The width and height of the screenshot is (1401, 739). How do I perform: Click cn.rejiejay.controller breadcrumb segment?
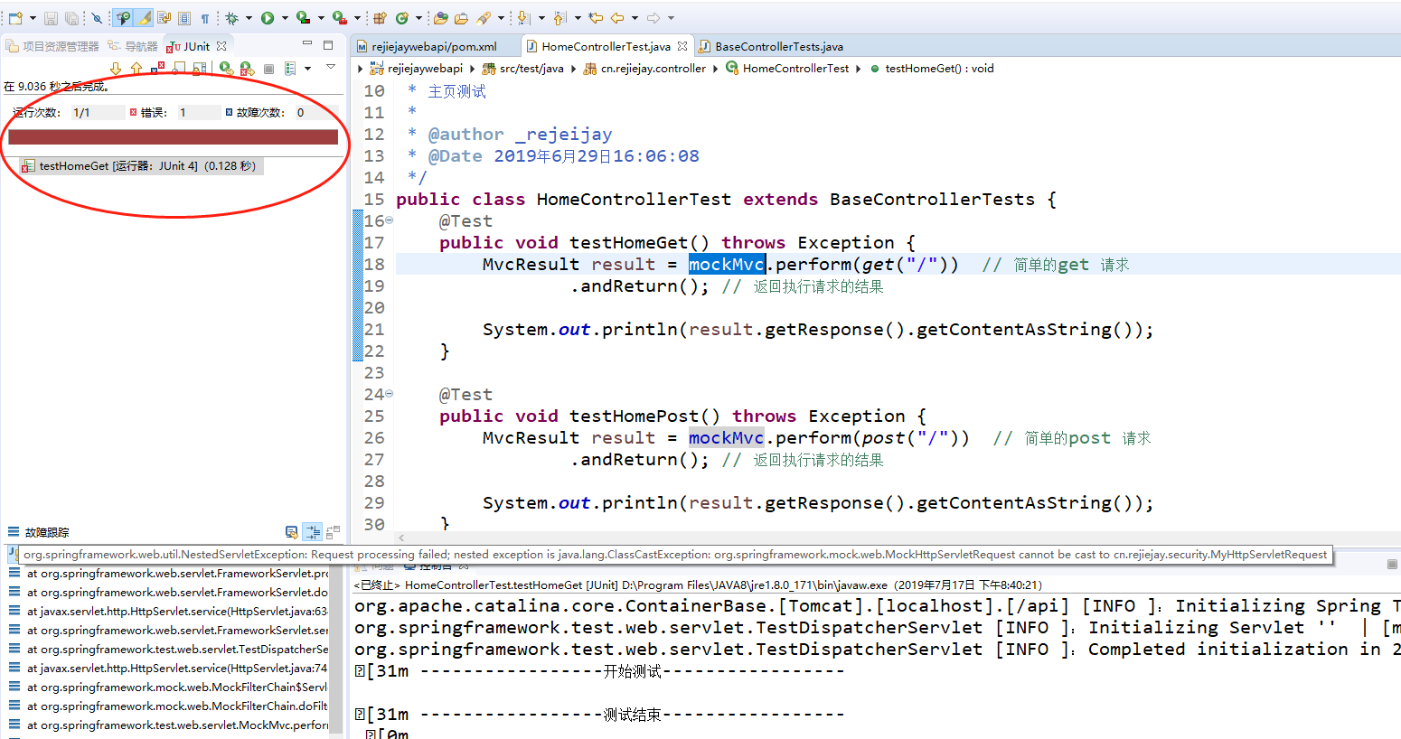pos(645,69)
